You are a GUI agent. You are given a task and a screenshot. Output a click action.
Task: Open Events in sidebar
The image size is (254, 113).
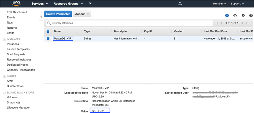(11, 17)
